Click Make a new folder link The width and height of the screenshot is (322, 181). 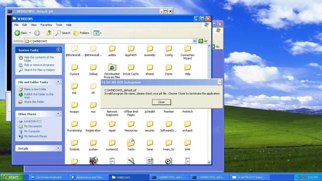[x=35, y=89]
